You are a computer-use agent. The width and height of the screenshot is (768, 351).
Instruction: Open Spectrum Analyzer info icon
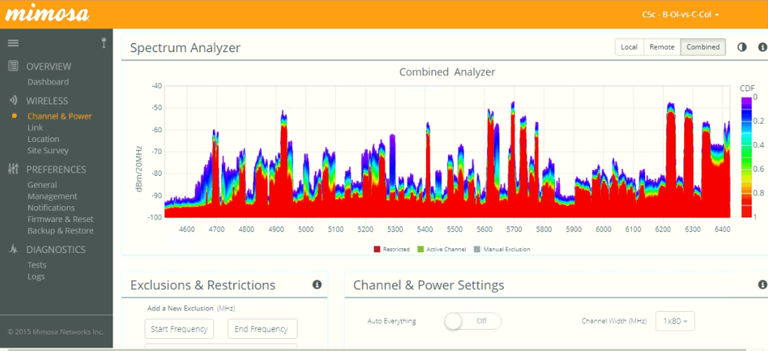pos(762,47)
